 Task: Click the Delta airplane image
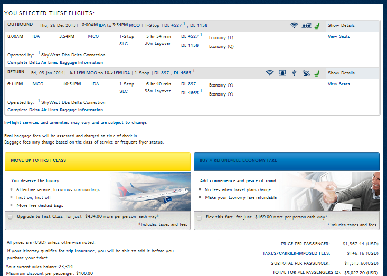pyautogui.click(x=150, y=191)
